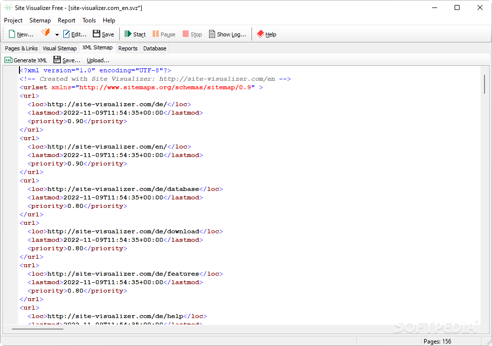This screenshot has height=346, width=492.
Task: Click the priority 0.90 line under /de/
Action: coord(77,121)
